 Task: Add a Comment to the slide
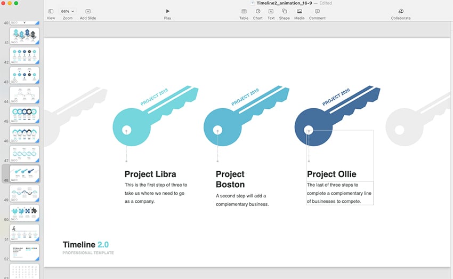(317, 11)
